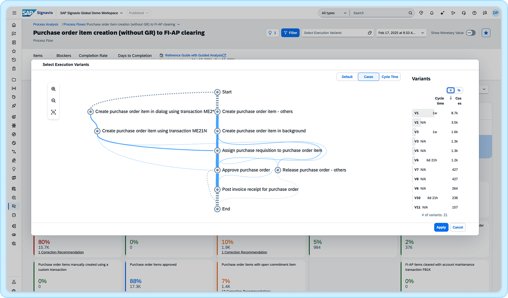Open the star favorites icon in the left sidebar
The image size is (508, 298).
[14, 51]
